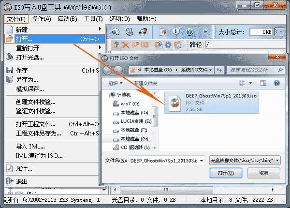Click the document-with-arrow toolbar icon beside the info icon
This screenshot has width=290, height=208.
point(162,32)
